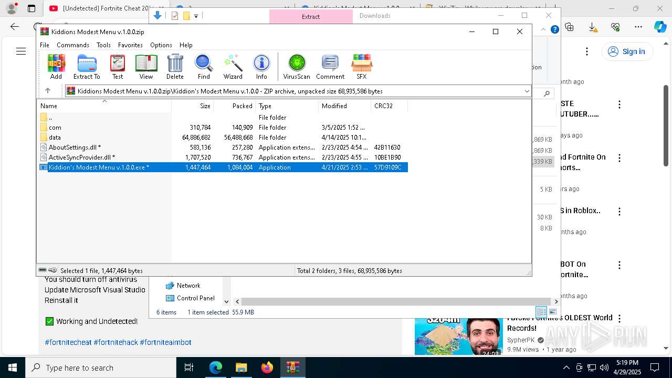Image resolution: width=672 pixels, height=378 pixels.
Task: Select ActiveSyncProvider.dll file
Action: point(222,157)
